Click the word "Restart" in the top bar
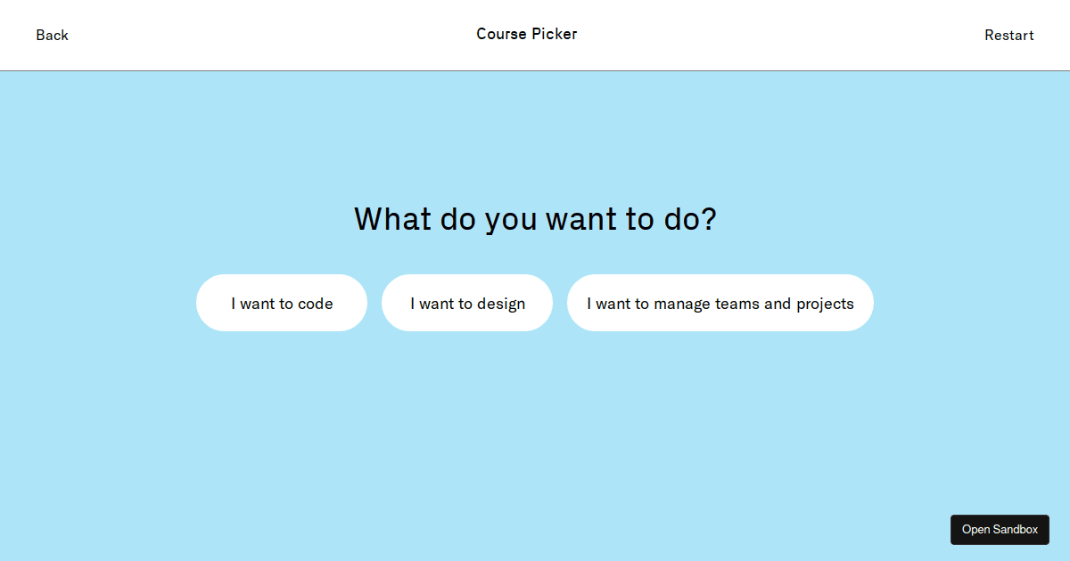 (x=1008, y=36)
